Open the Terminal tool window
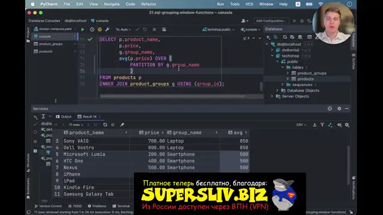This screenshot has width=383, height=215. tap(121, 206)
